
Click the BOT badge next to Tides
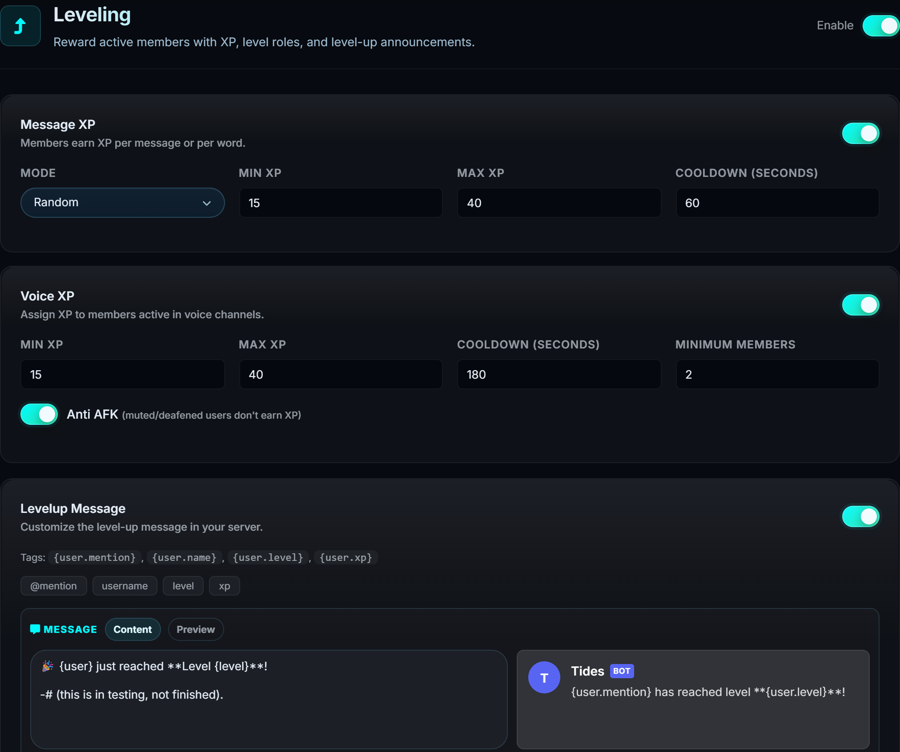coord(622,671)
